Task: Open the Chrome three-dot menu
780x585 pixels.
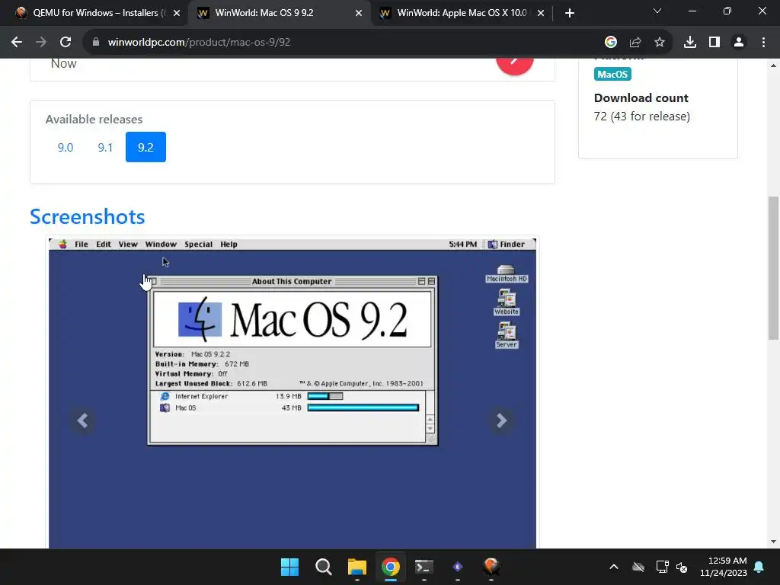Action: 763,43
